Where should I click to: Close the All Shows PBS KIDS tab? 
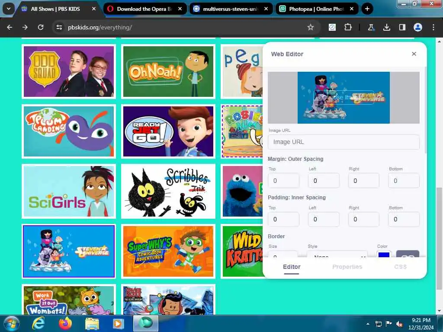94,9
